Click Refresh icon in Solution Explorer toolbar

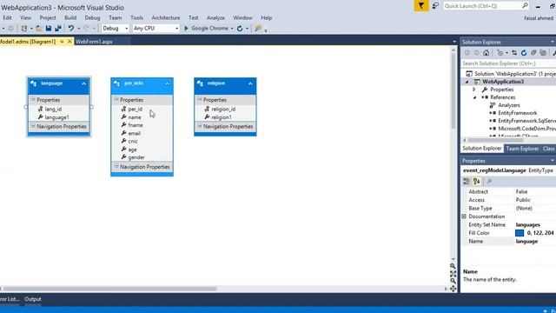524,53
